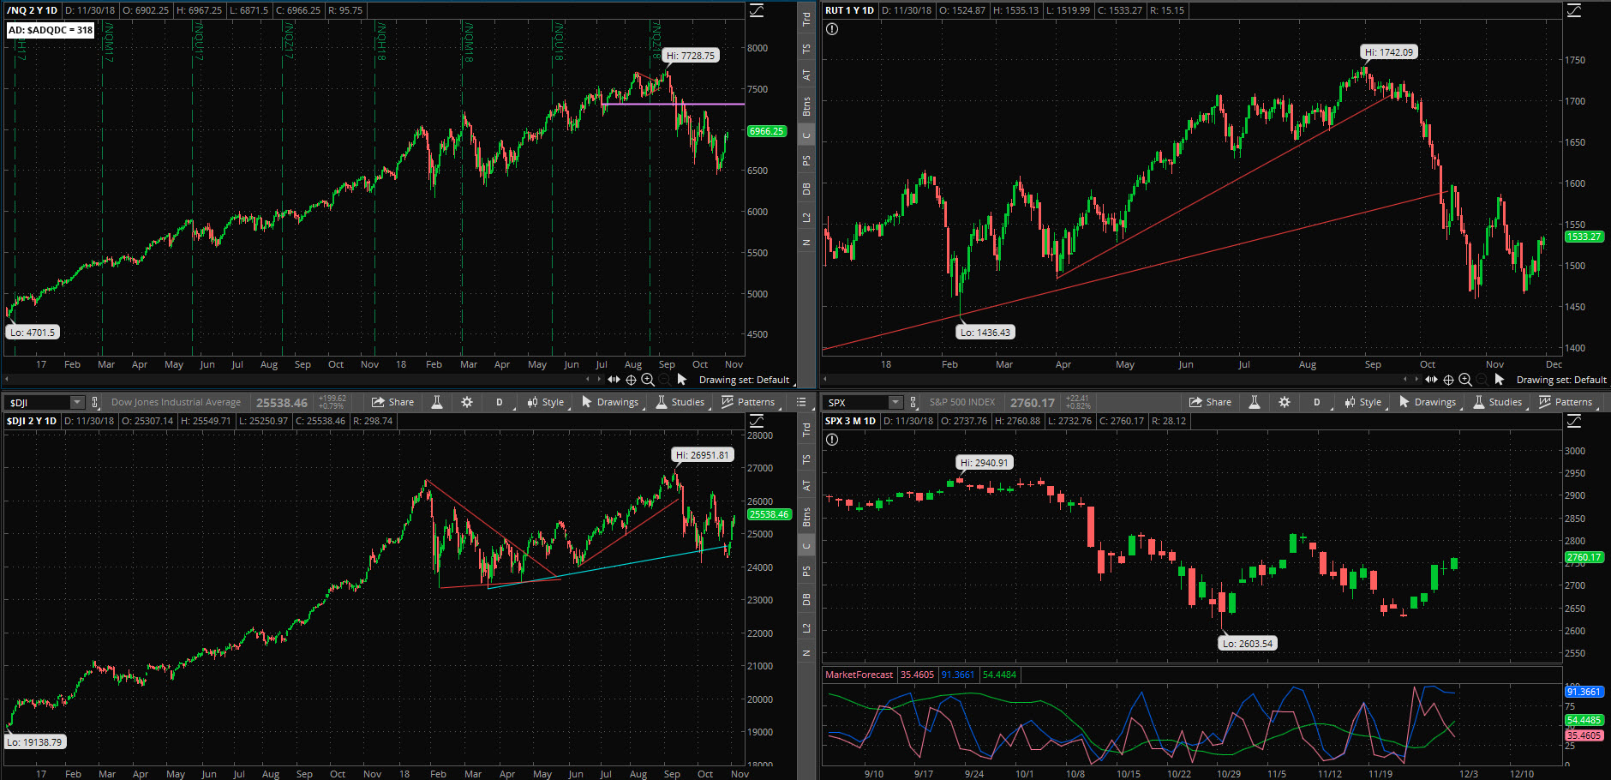The height and width of the screenshot is (780, 1611).
Task: Open Style menu on SPX toolbar
Action: [1363, 402]
